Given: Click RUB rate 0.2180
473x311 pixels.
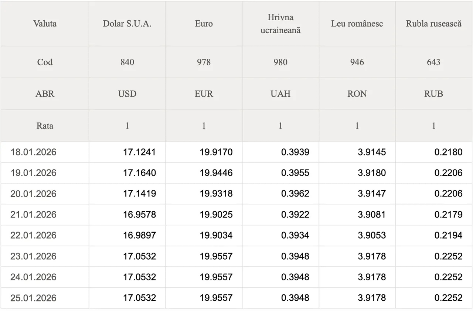Looking at the screenshot, I should pos(448,152).
